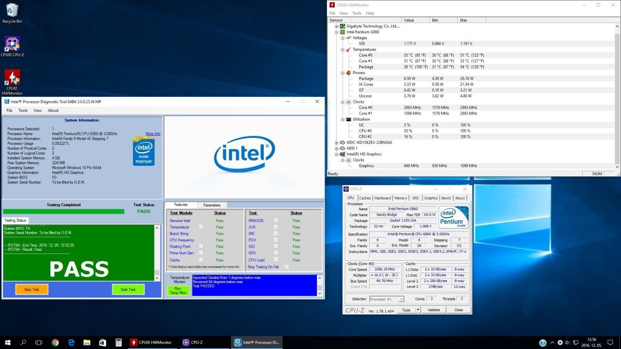Open the Recycle Bin desktop icon
The height and width of the screenshot is (349, 621).
12,13
